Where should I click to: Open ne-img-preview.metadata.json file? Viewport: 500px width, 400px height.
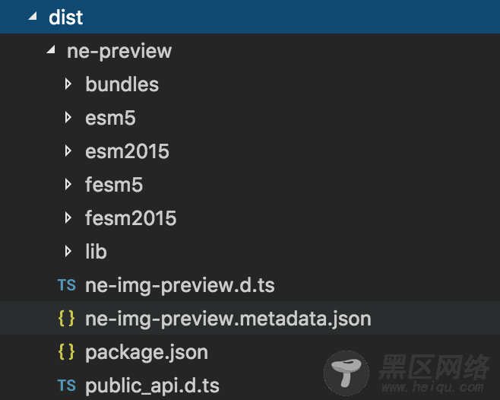click(x=228, y=319)
